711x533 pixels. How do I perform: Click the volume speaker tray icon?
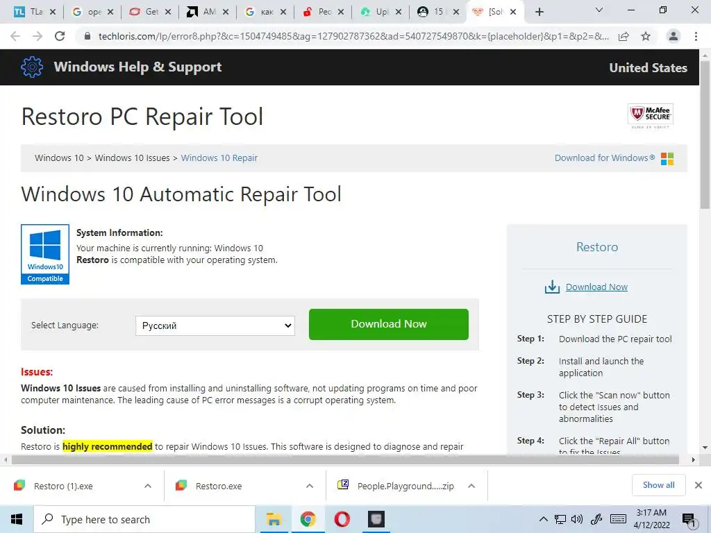577,519
